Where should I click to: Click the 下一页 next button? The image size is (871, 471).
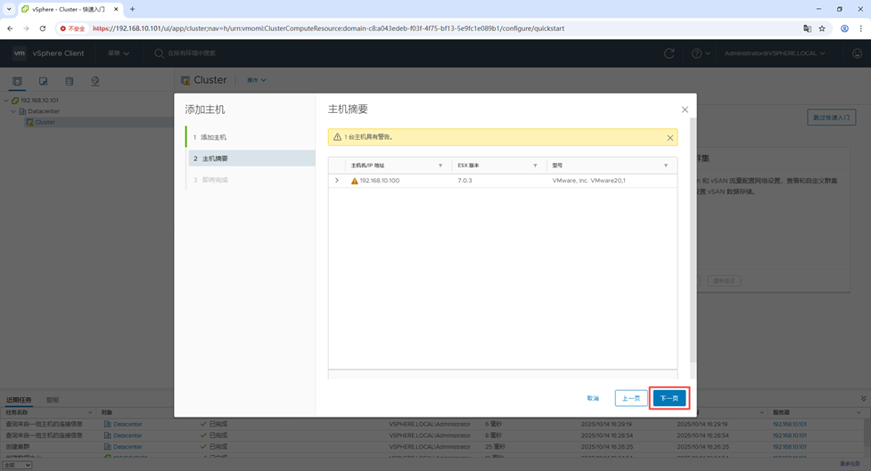(669, 398)
